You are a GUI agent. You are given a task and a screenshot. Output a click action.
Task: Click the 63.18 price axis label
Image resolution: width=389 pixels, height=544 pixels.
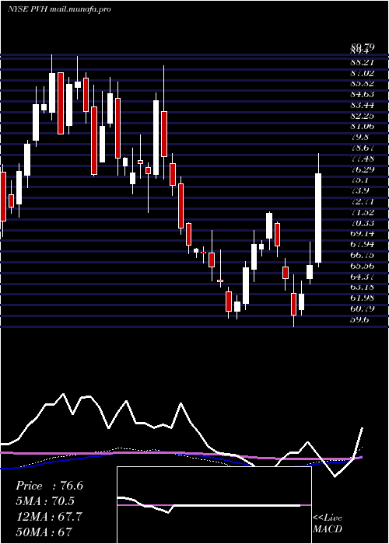pos(362,287)
